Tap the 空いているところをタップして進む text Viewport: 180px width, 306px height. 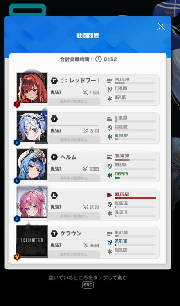pos(88,277)
